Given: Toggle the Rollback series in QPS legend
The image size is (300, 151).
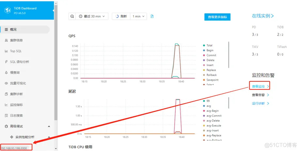Looking at the screenshot, I should point(210,75).
